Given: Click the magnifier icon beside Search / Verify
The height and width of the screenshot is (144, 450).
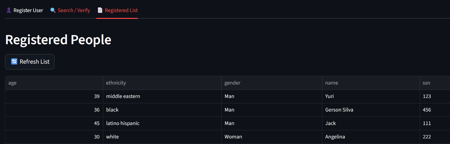Looking at the screenshot, I should coord(53,10).
